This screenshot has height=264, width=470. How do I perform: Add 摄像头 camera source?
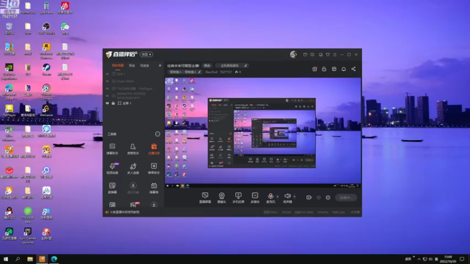221,198
